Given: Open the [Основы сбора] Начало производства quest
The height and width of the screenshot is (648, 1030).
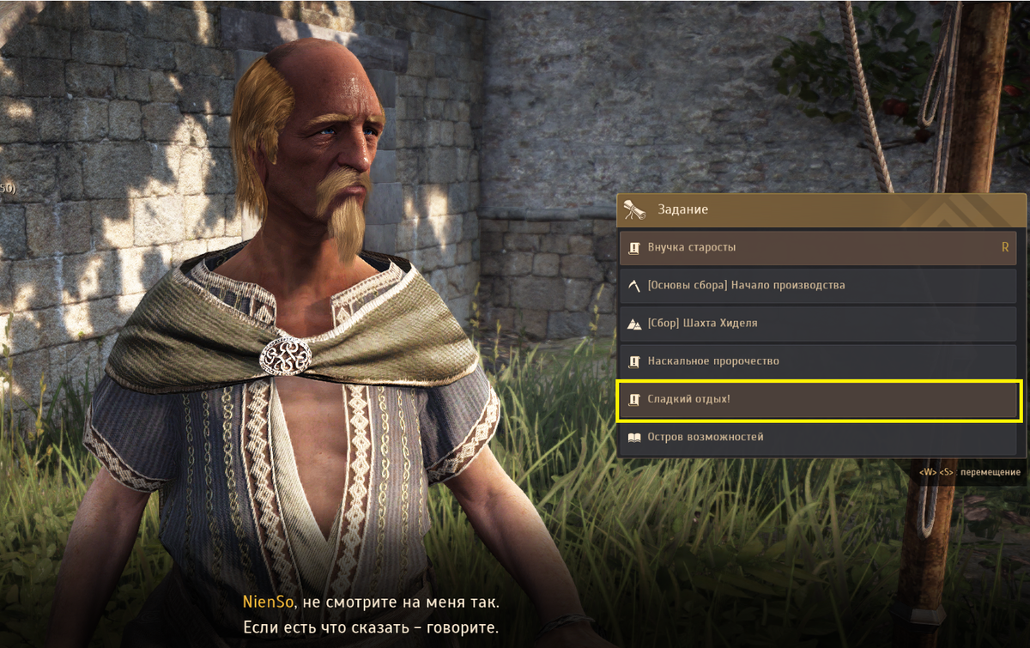Looking at the screenshot, I should point(818,285).
